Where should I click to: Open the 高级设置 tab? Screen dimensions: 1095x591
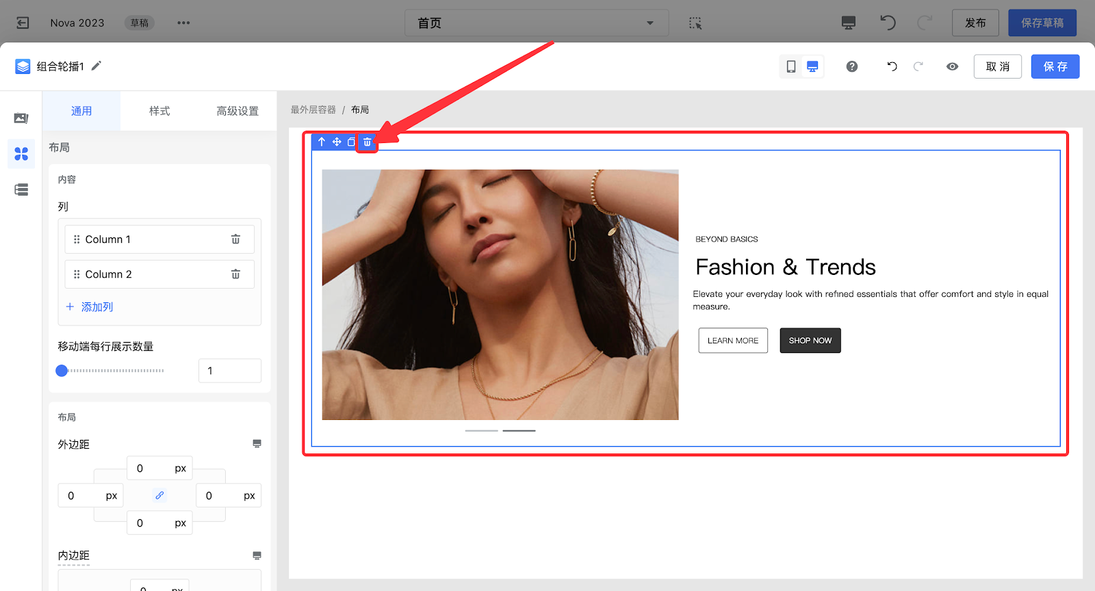tap(237, 111)
